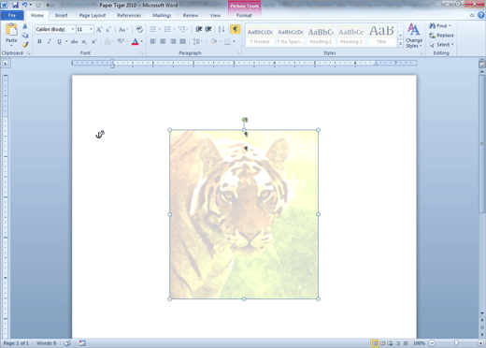
Task: Open the Picture Tools Format tab
Action: [244, 15]
